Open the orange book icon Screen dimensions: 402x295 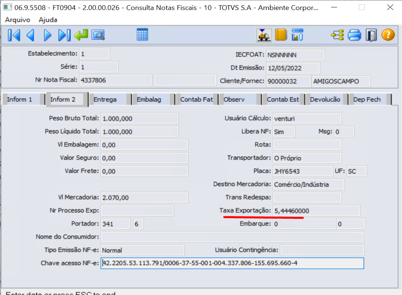coord(281,35)
